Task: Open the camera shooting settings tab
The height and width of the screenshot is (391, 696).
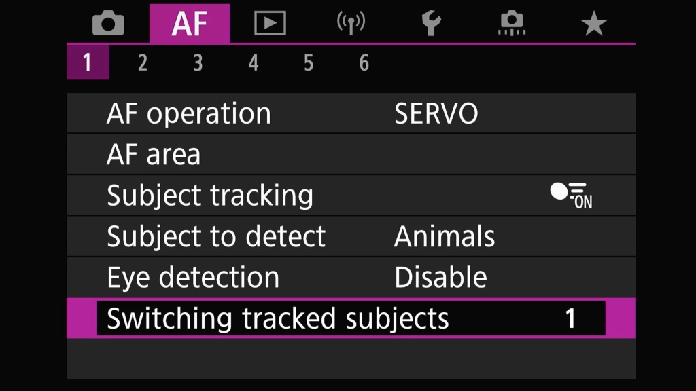Action: pyautogui.click(x=108, y=24)
